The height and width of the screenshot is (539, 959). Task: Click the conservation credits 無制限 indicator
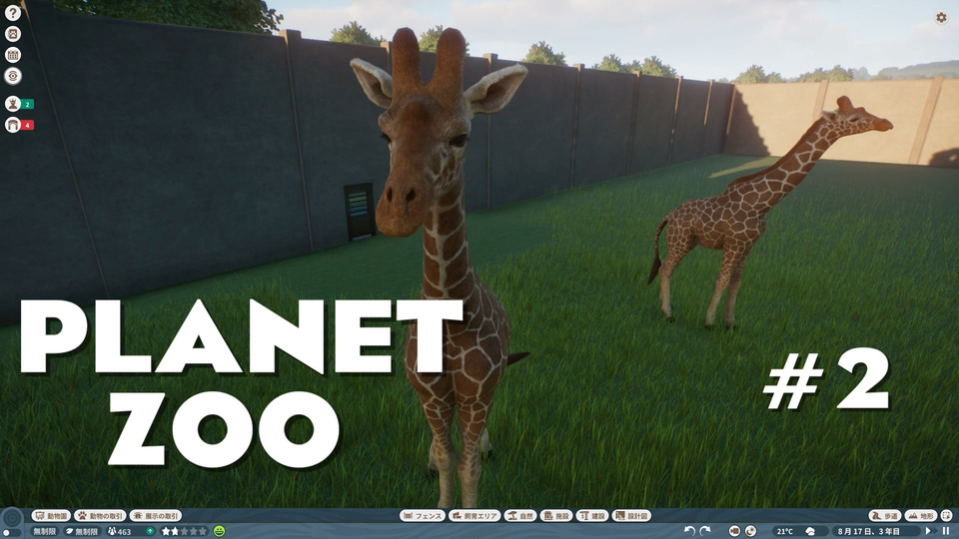click(x=82, y=532)
